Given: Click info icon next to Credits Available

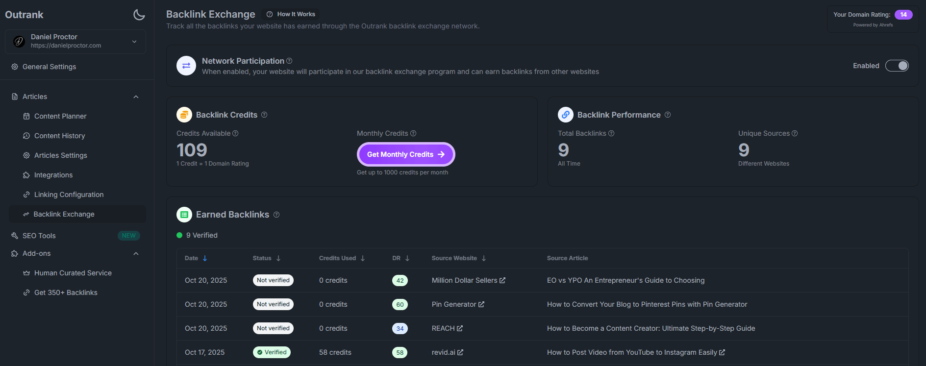Looking at the screenshot, I should (x=235, y=133).
